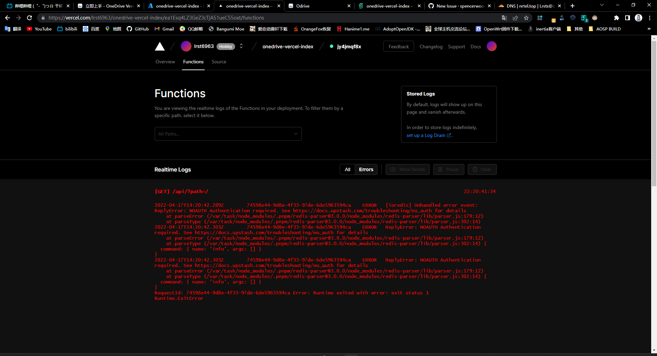The width and height of the screenshot is (657, 356).
Task: Switch to the Source tab
Action: pos(219,62)
